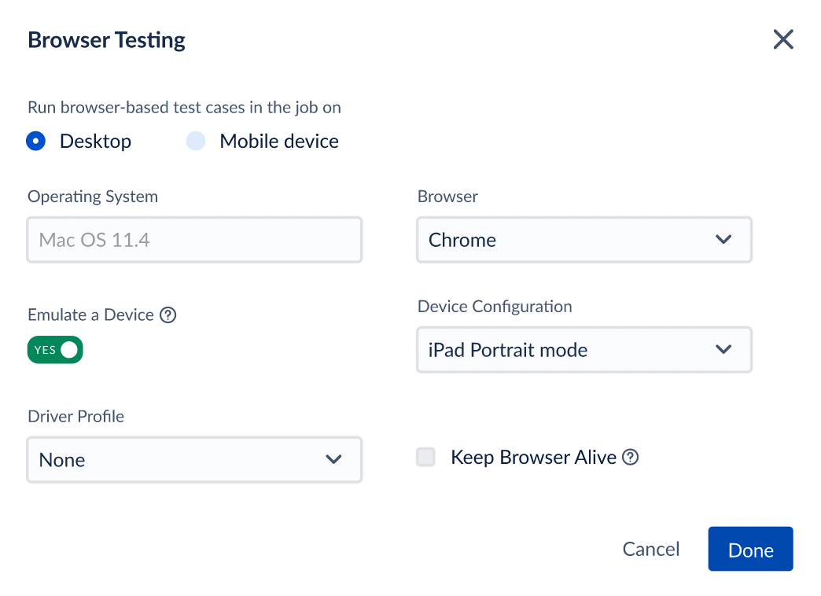The height and width of the screenshot is (596, 821).
Task: Expand the iPad Portrait mode dropdown
Action: [584, 350]
